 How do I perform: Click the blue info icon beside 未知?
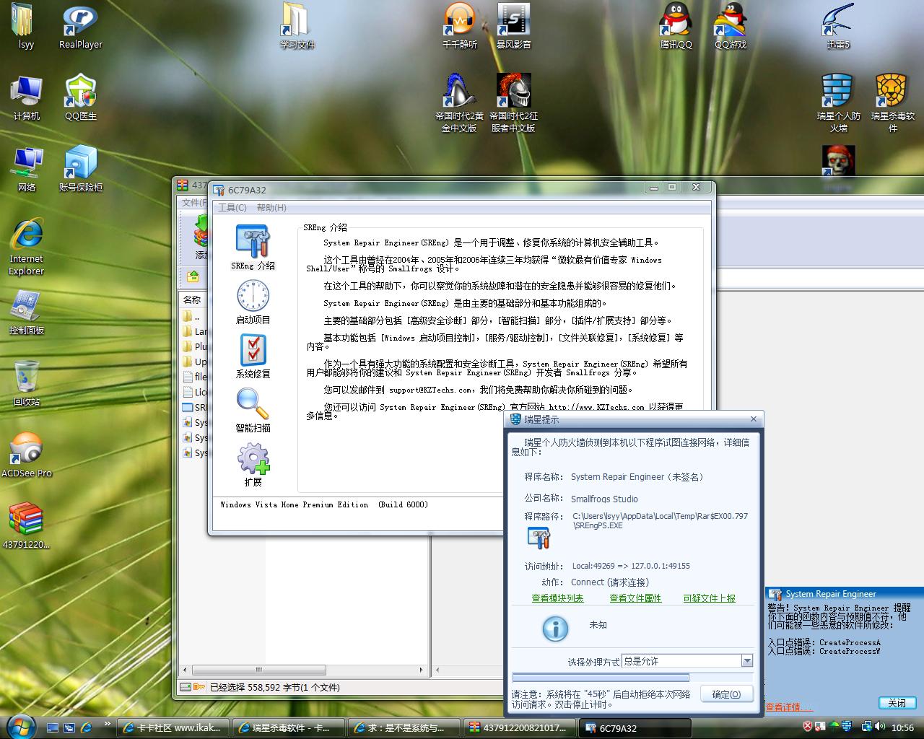click(x=555, y=629)
